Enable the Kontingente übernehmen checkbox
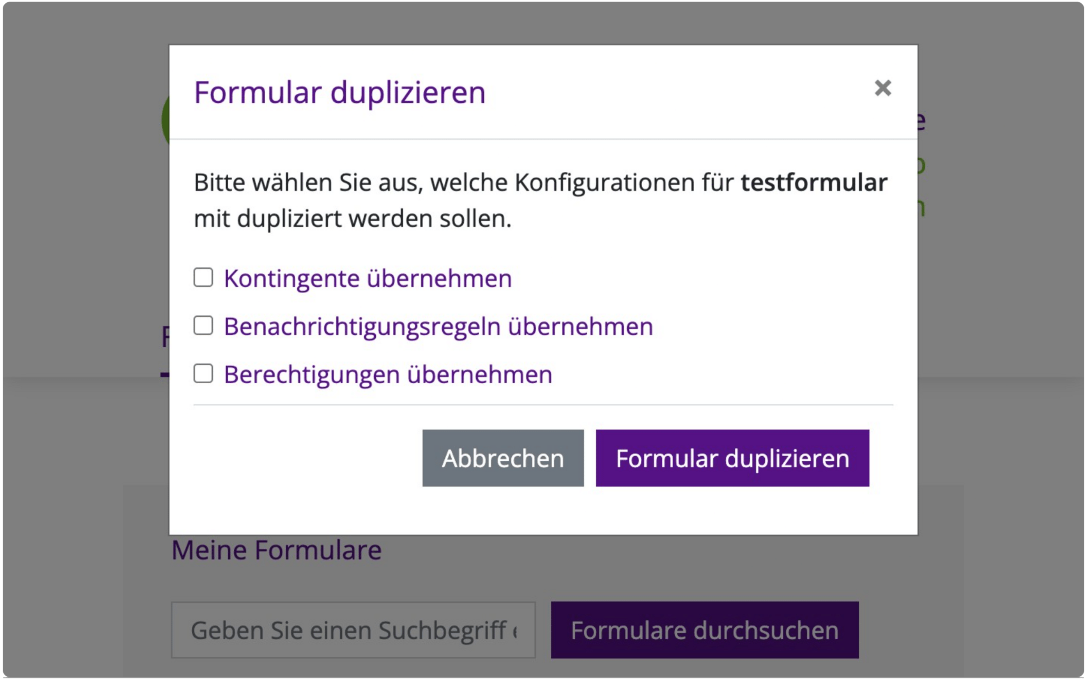Image resolution: width=1087 pixels, height=679 pixels. pyautogui.click(x=203, y=277)
